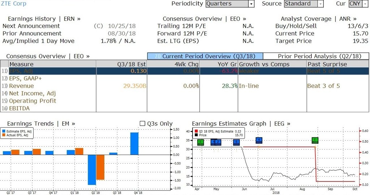
Task: Open the Earnings History ERN link
Action: 44,19
